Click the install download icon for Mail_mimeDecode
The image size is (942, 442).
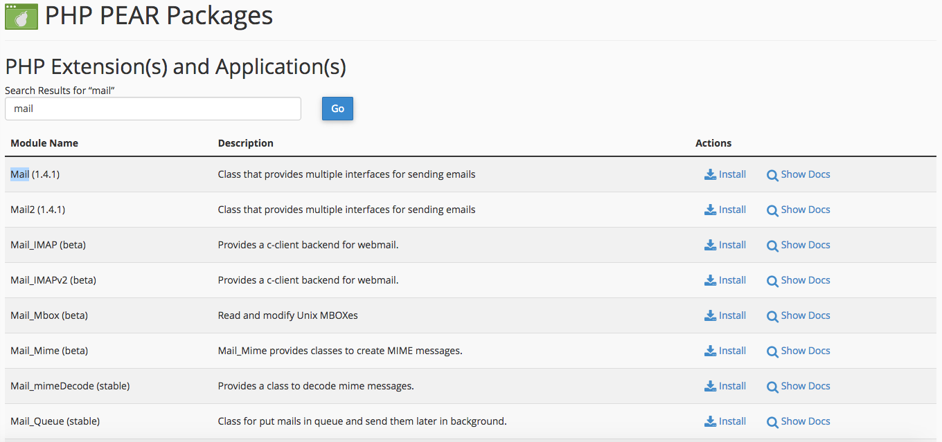pos(710,386)
